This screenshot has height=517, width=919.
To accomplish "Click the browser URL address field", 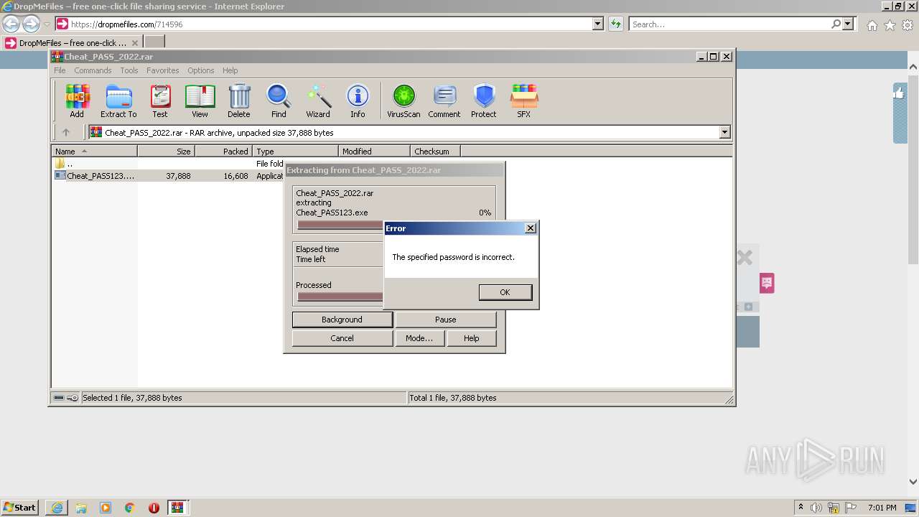I will (330, 24).
